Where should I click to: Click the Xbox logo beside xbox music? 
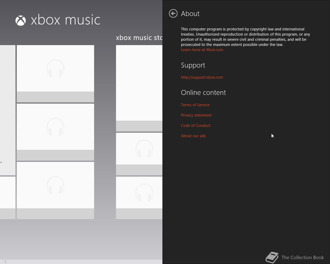(x=21, y=21)
